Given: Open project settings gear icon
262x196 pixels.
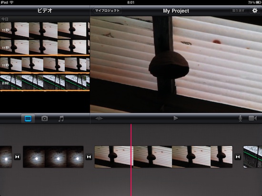Looking at the screenshot, I should click(x=254, y=10).
